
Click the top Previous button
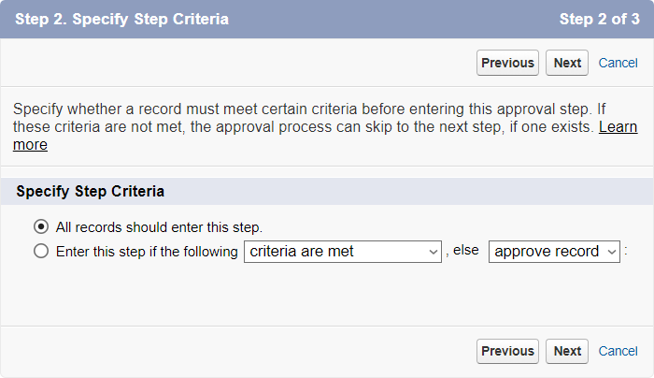[x=507, y=63]
